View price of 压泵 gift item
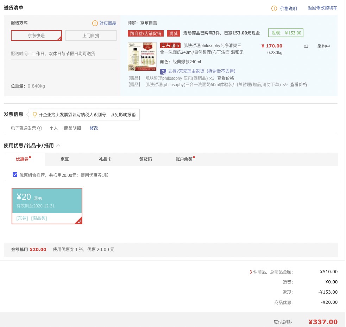Viewport: 346px width, 327px height. pos(226,78)
